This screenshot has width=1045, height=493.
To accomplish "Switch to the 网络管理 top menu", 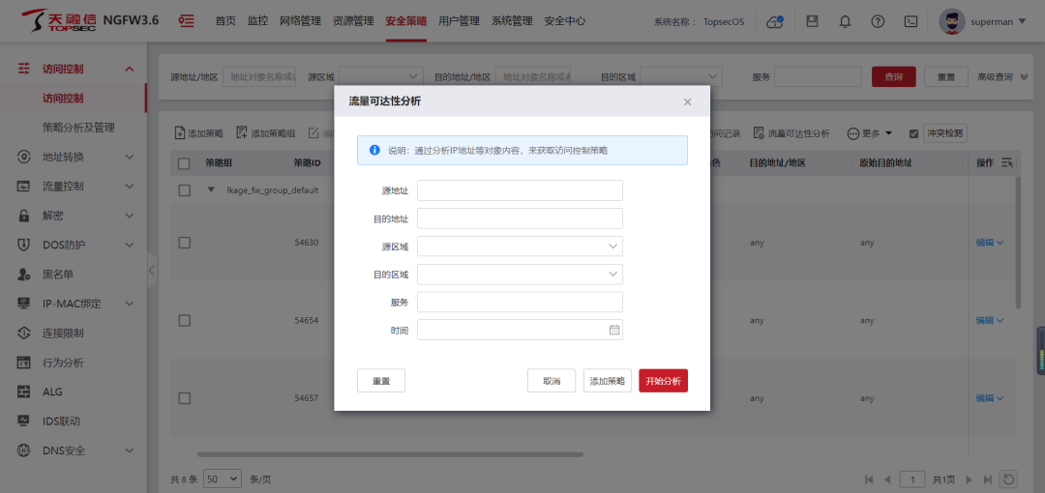I will [x=301, y=21].
